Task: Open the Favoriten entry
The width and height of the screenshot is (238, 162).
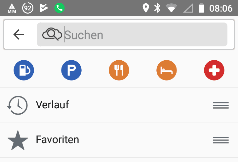Action: [119, 140]
